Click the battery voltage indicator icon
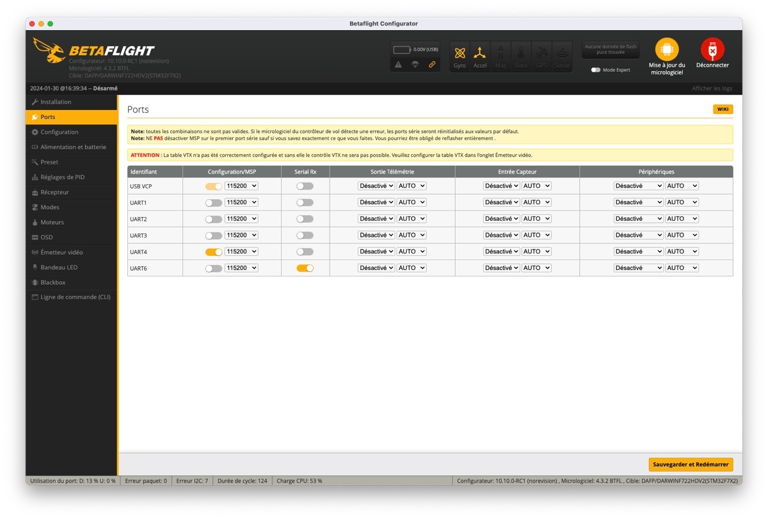Image resolution: width=768 pixels, height=519 pixels. pyautogui.click(x=402, y=49)
